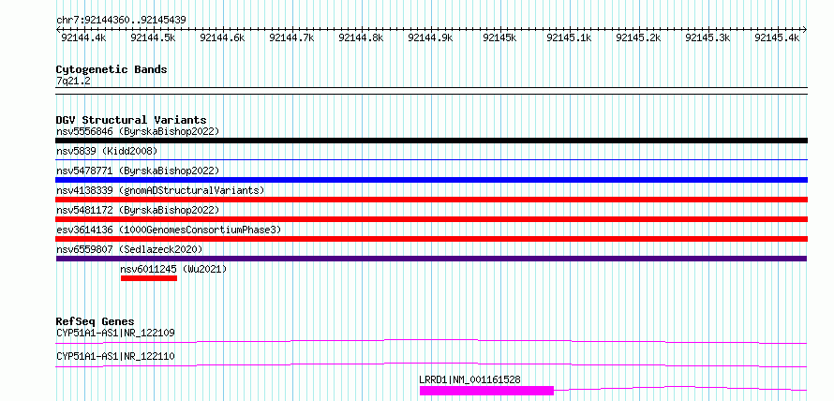Screen dimensions: 834x401
Task: Click ruler position 92144.8k
Action: coord(361,37)
